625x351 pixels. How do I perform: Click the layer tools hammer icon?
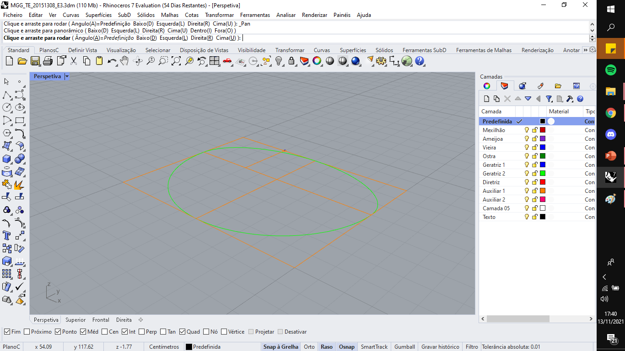click(x=570, y=99)
